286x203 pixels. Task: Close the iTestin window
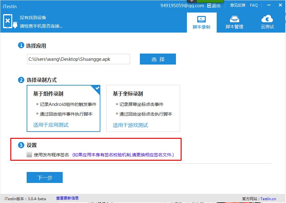click(280, 5)
